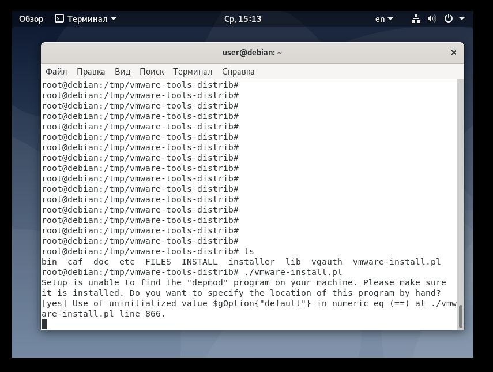
Task: Open the Справка menu
Action: click(238, 72)
